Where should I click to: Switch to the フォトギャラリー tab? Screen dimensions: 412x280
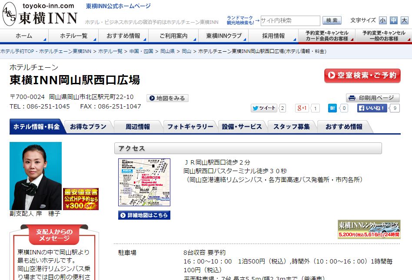[190, 127]
